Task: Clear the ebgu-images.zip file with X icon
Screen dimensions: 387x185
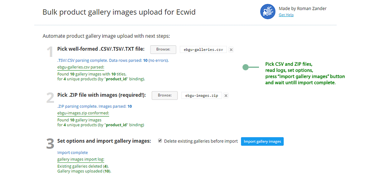Action: point(226,95)
